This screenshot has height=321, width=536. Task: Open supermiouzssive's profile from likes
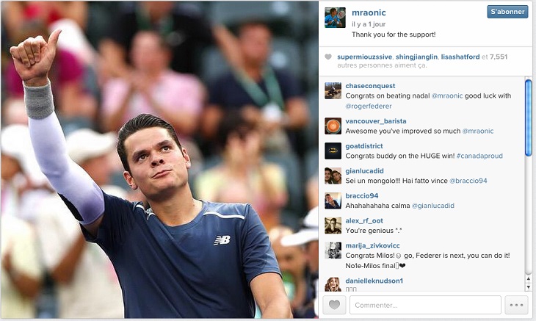(x=364, y=57)
